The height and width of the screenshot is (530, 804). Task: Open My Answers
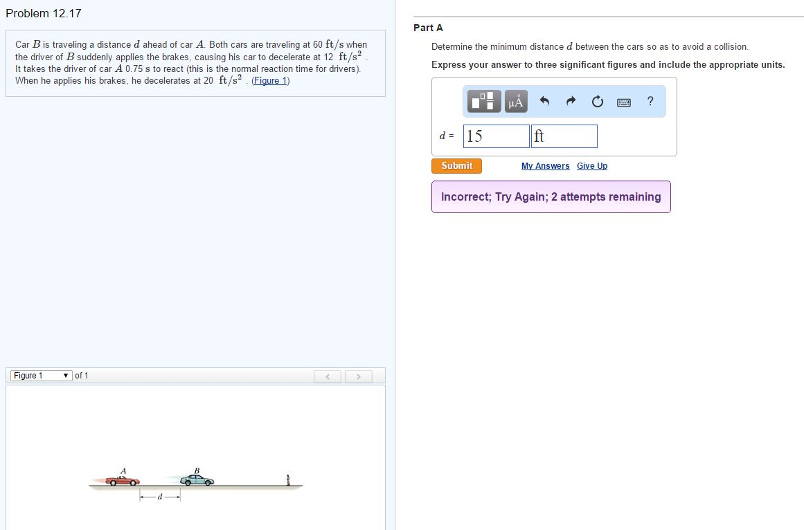545,165
